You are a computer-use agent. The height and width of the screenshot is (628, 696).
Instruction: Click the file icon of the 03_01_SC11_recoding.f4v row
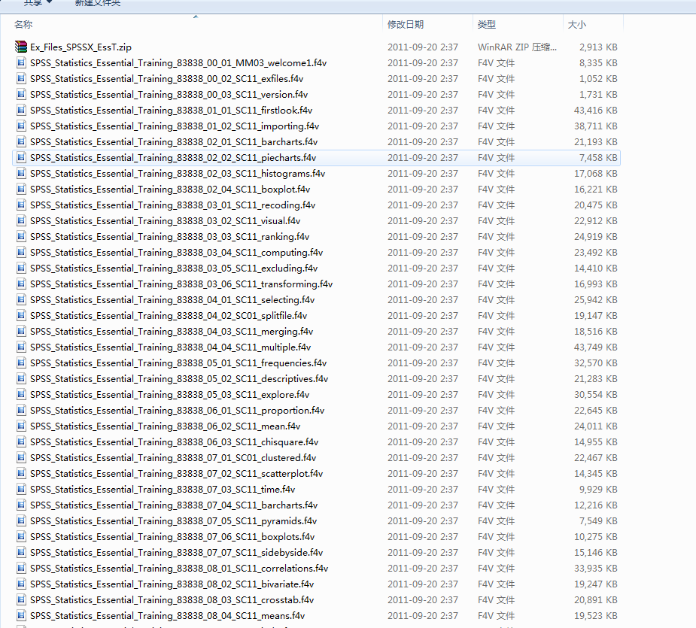click(x=21, y=205)
